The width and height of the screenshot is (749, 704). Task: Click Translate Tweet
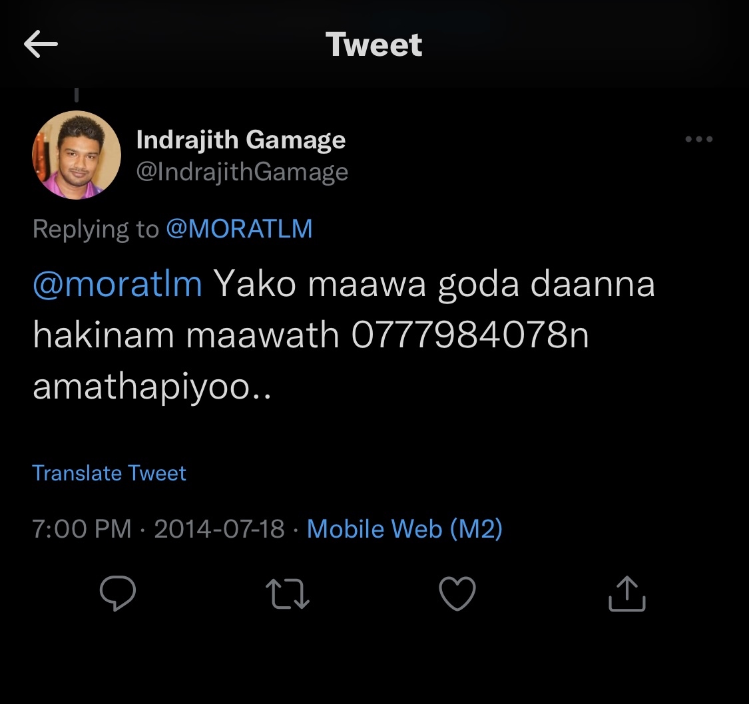tap(109, 473)
